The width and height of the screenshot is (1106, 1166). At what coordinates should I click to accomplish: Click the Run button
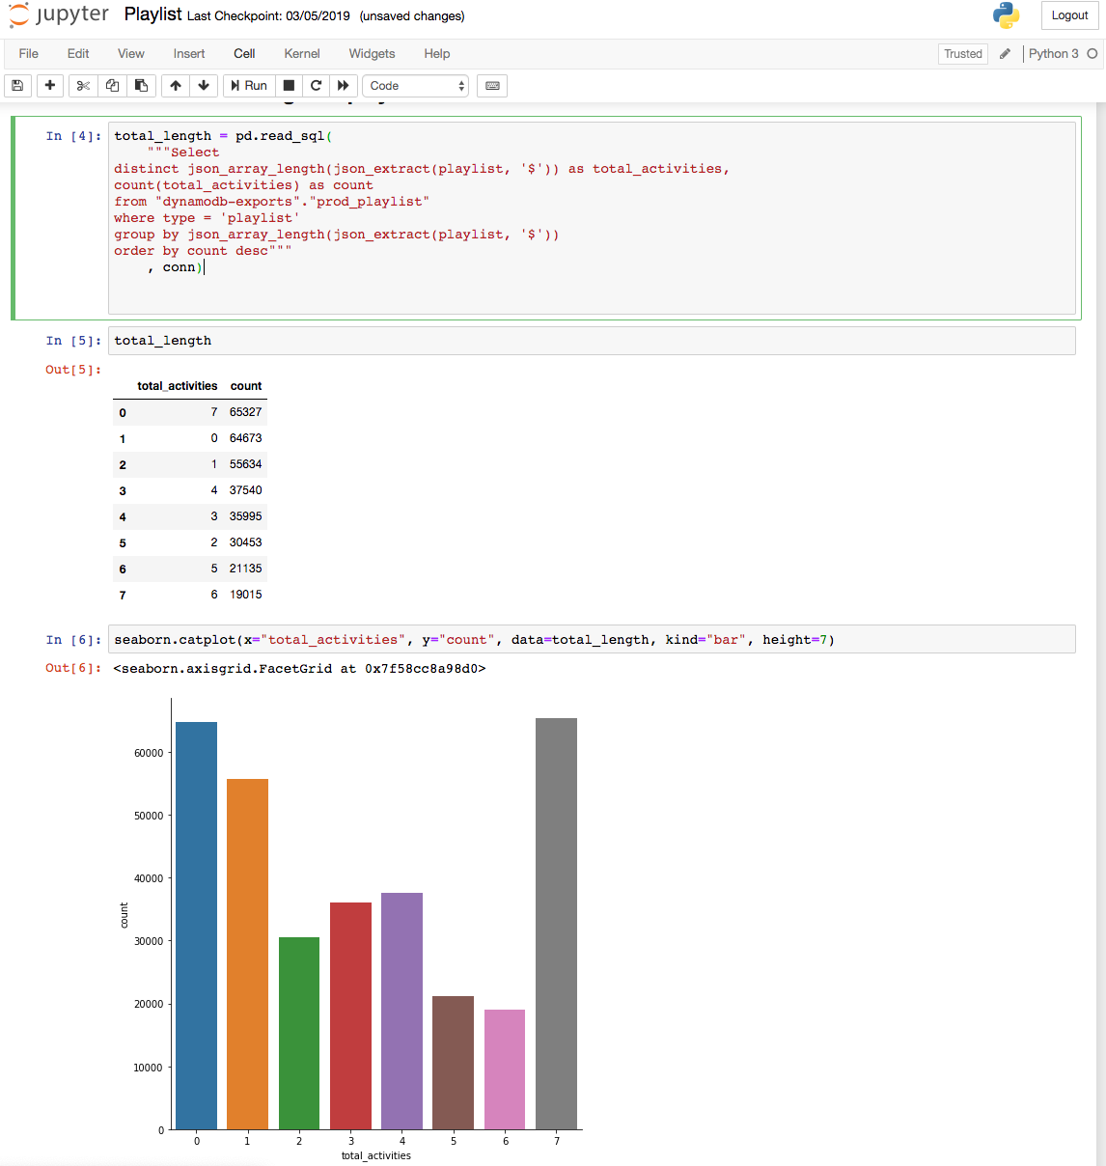click(x=248, y=85)
